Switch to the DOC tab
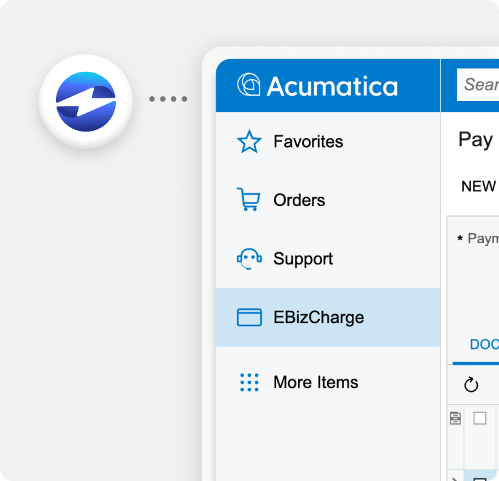 pos(484,344)
